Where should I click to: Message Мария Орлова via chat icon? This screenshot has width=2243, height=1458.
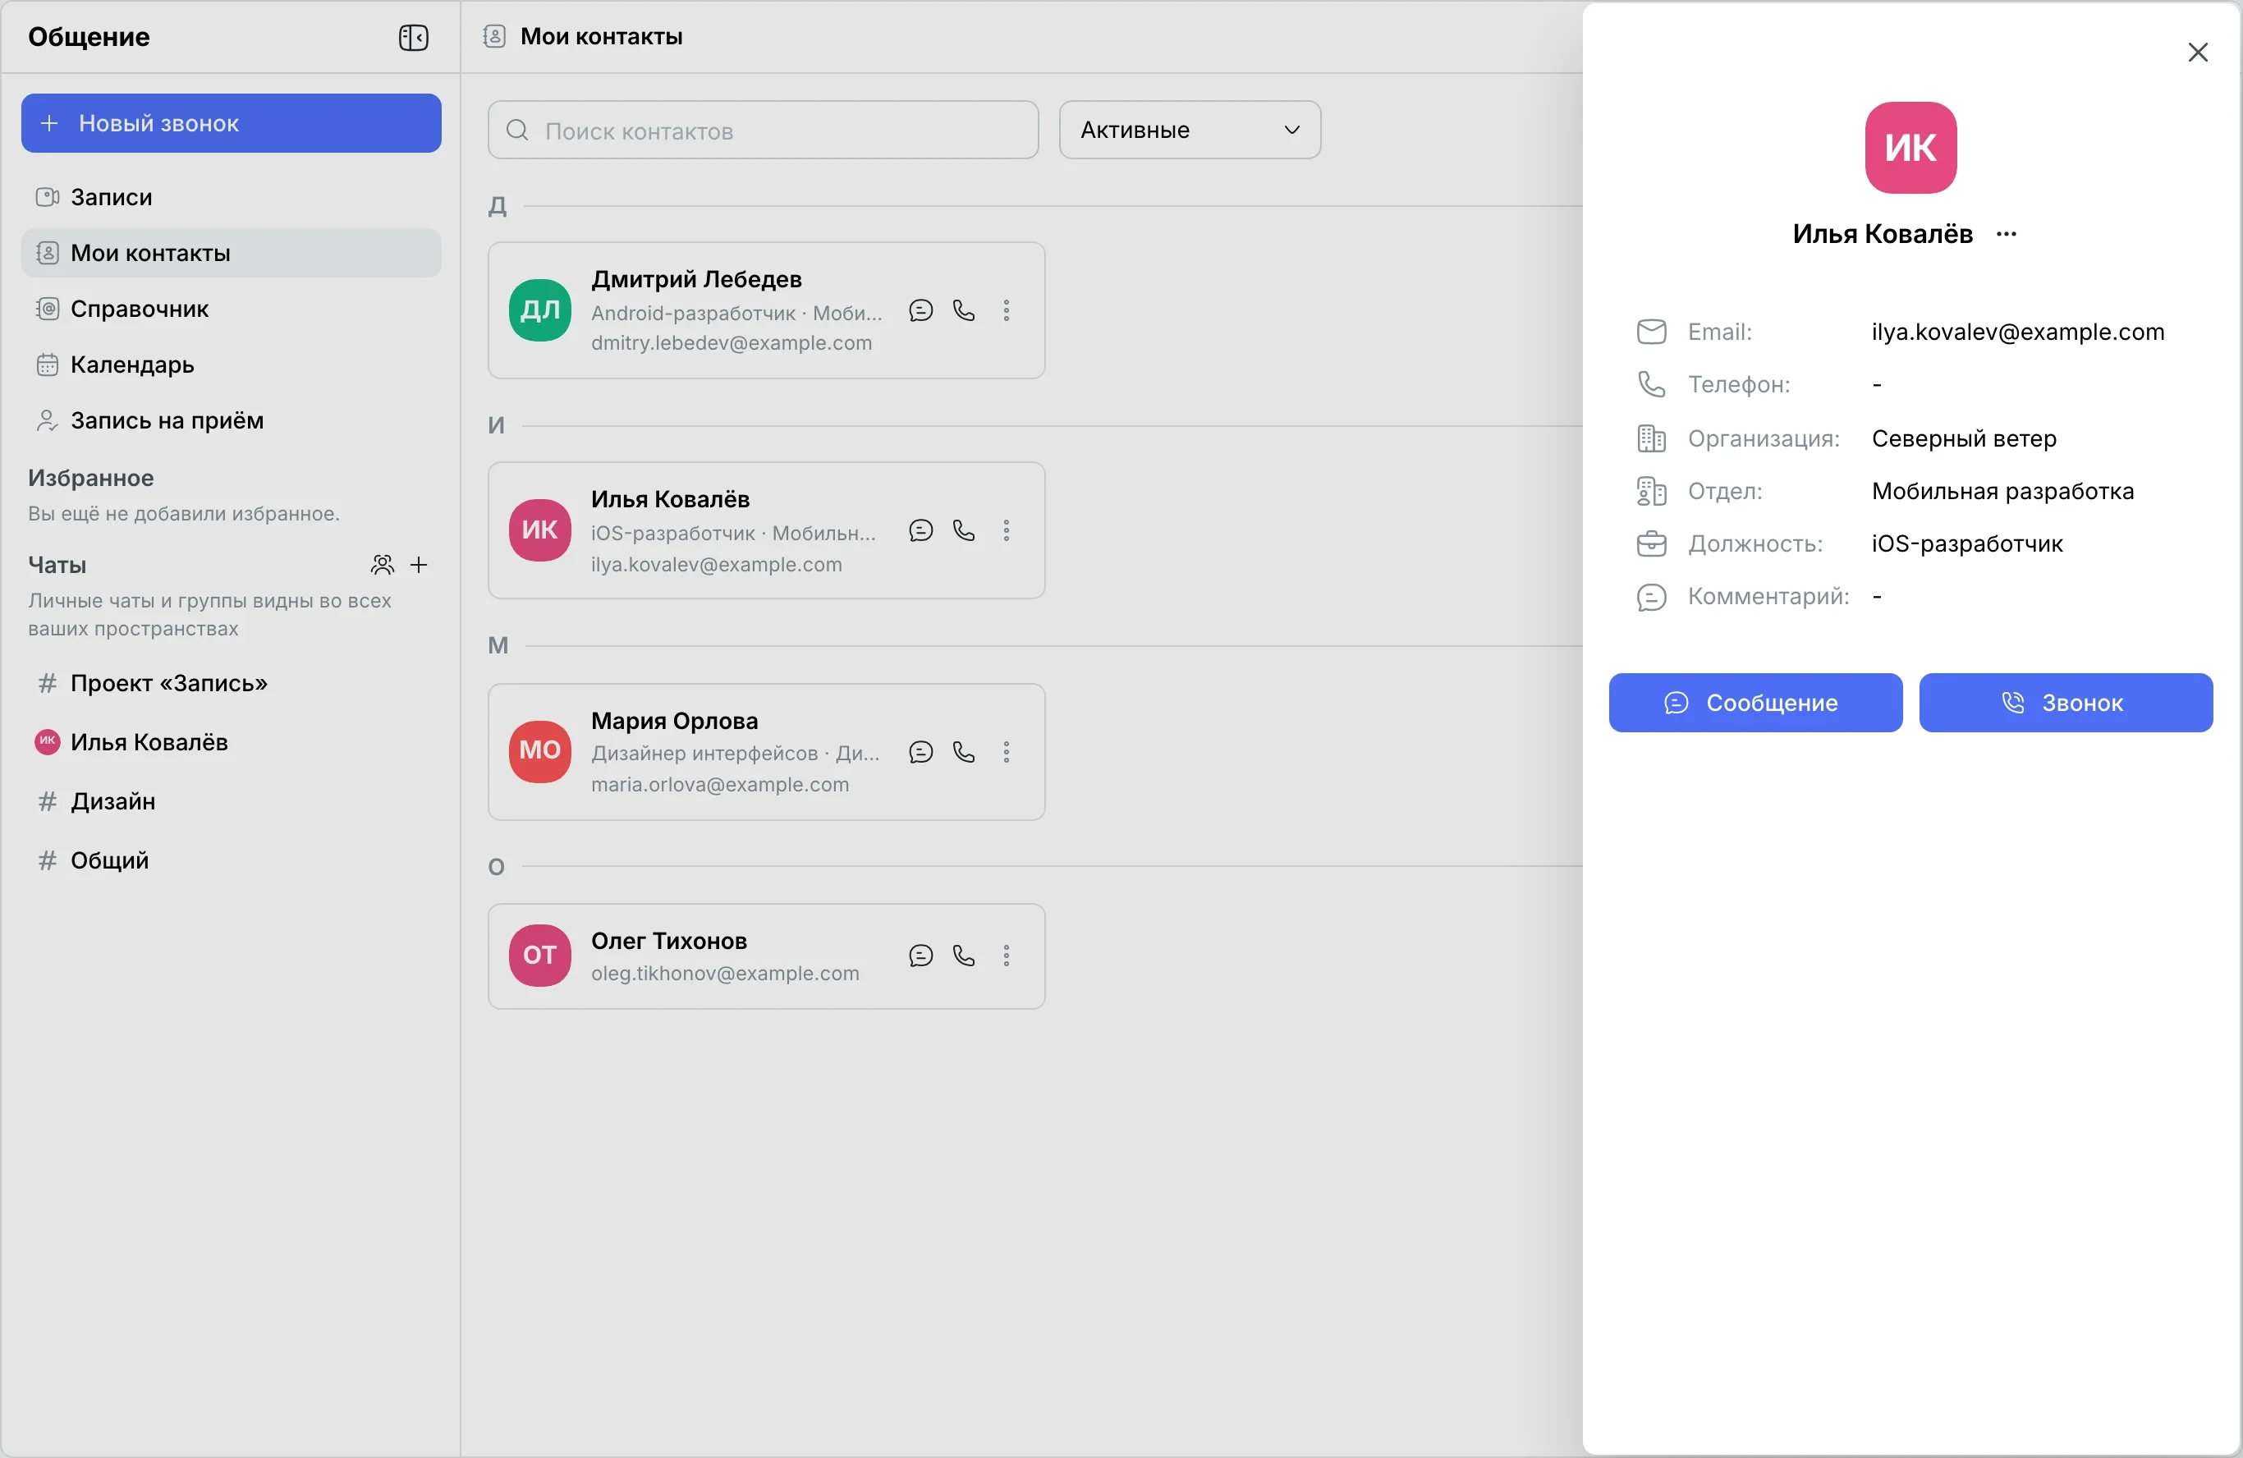[920, 752]
